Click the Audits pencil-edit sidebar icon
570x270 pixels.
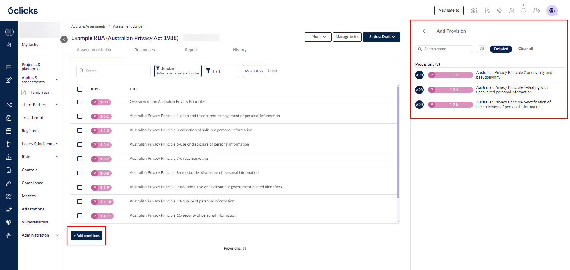click(9, 80)
